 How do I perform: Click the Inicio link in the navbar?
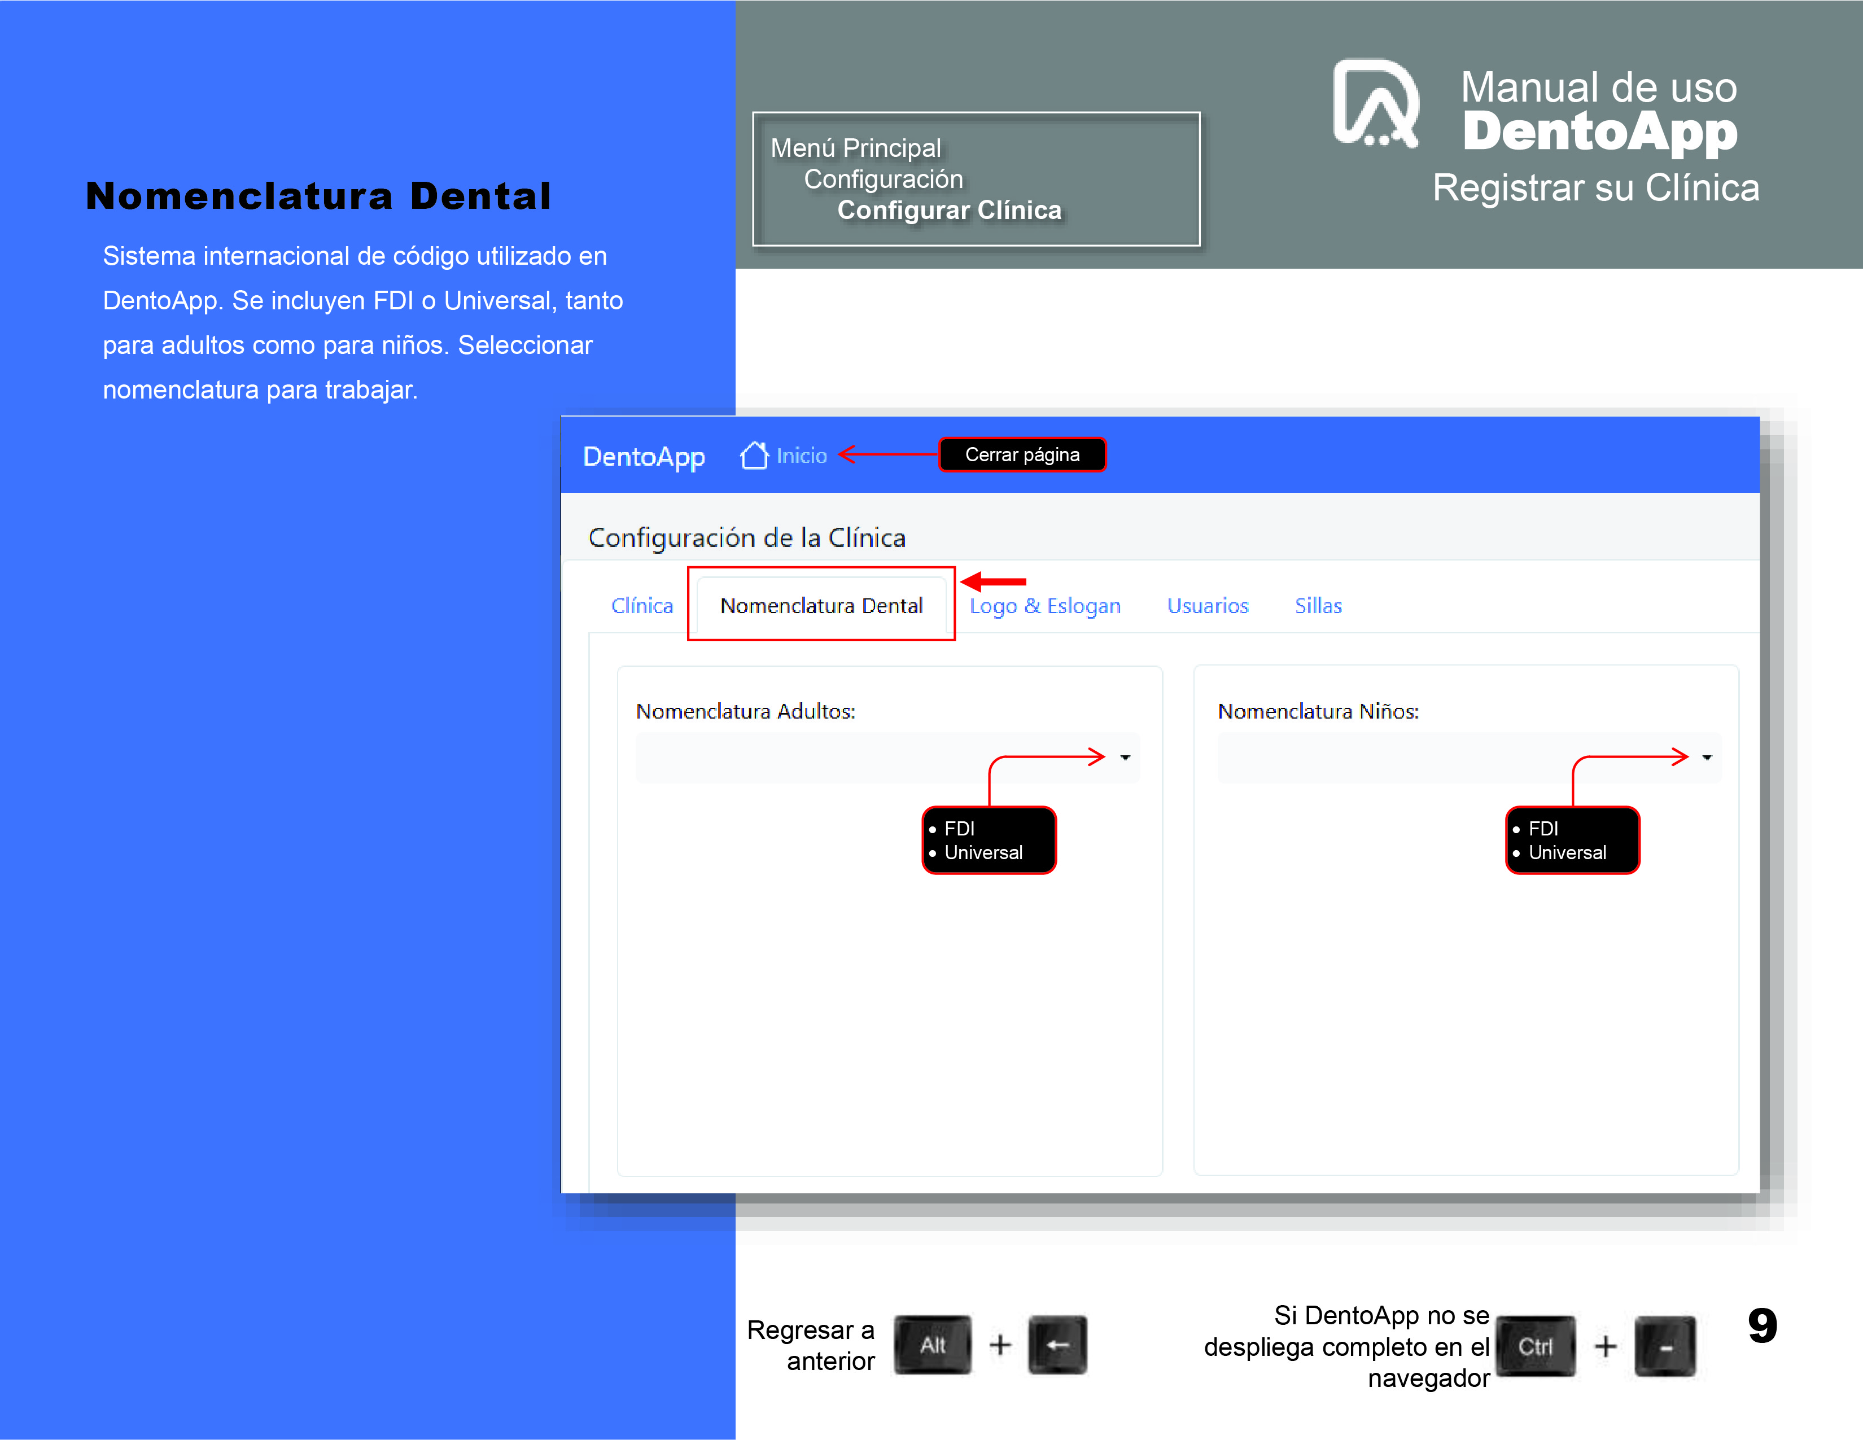click(x=802, y=456)
